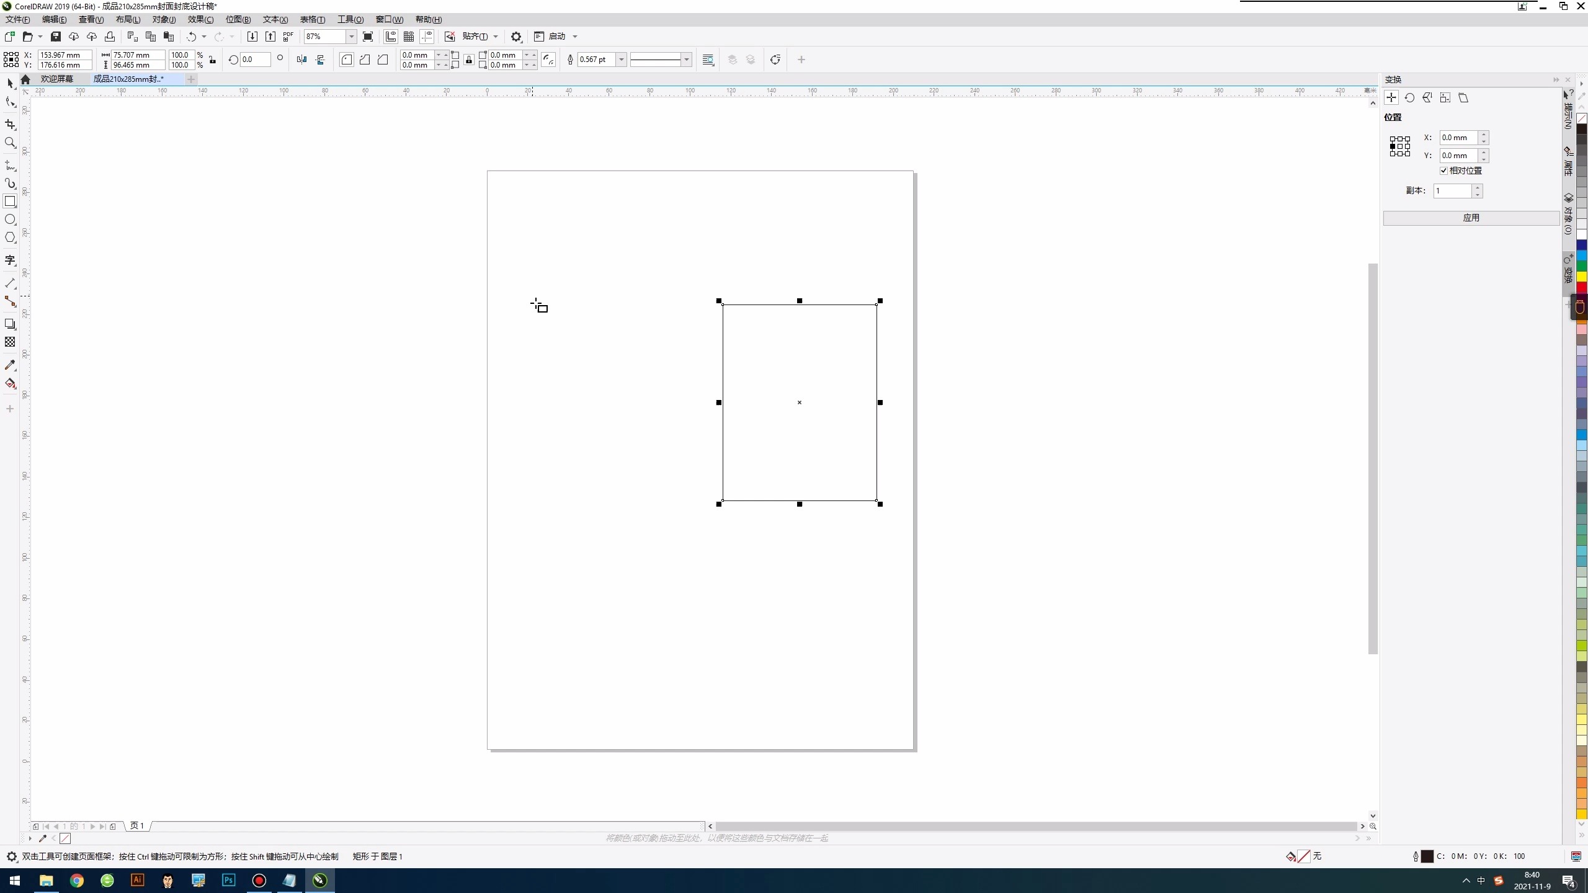
Task: Toggle show rulers button
Action: coord(391,37)
